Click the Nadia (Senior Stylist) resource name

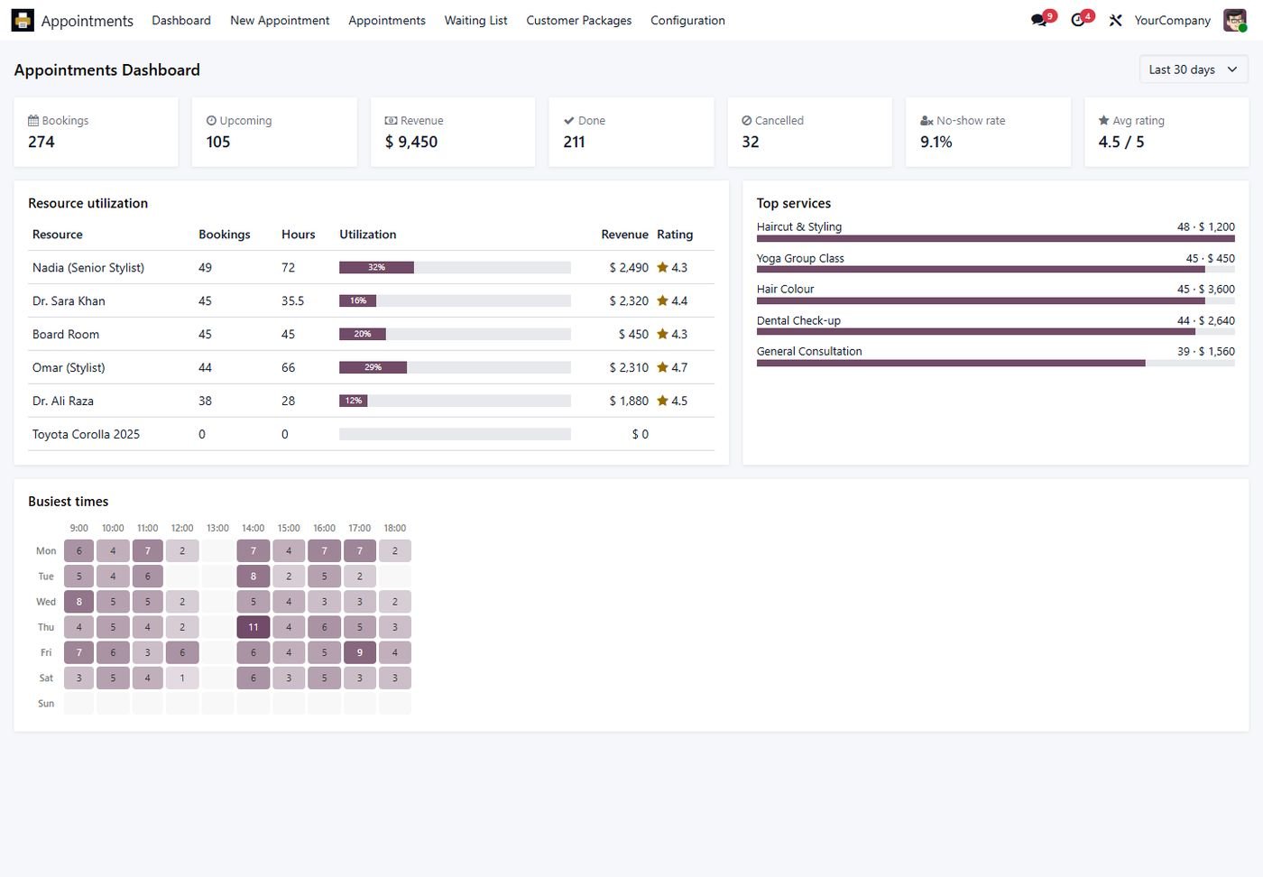coord(88,267)
